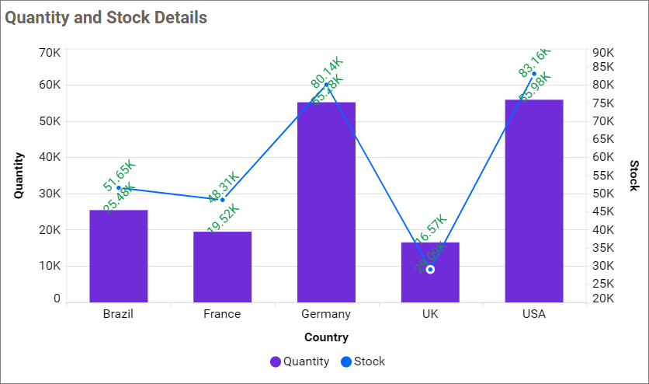The width and height of the screenshot is (649, 384).
Task: Click the 51.65K data label above Brazil
Action: pos(120,176)
